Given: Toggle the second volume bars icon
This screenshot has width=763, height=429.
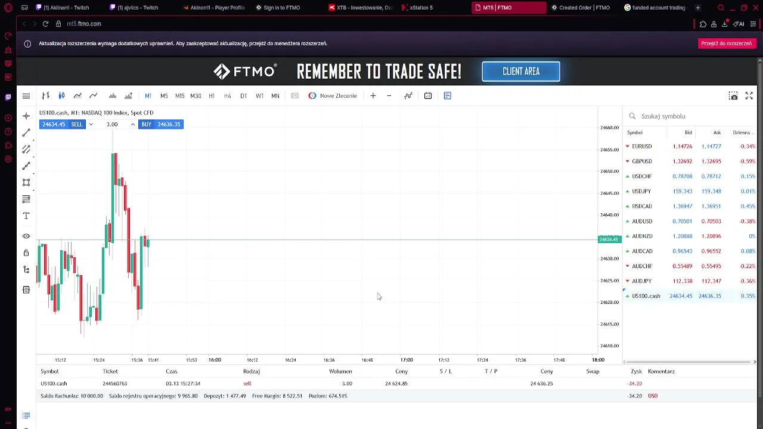Looking at the screenshot, I should click(128, 96).
